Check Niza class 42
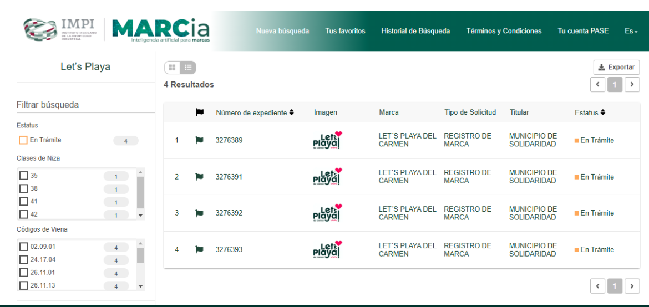The image size is (649, 307). (24, 214)
